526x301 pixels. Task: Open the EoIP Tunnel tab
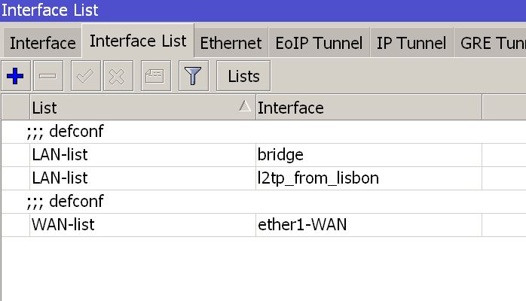click(319, 43)
